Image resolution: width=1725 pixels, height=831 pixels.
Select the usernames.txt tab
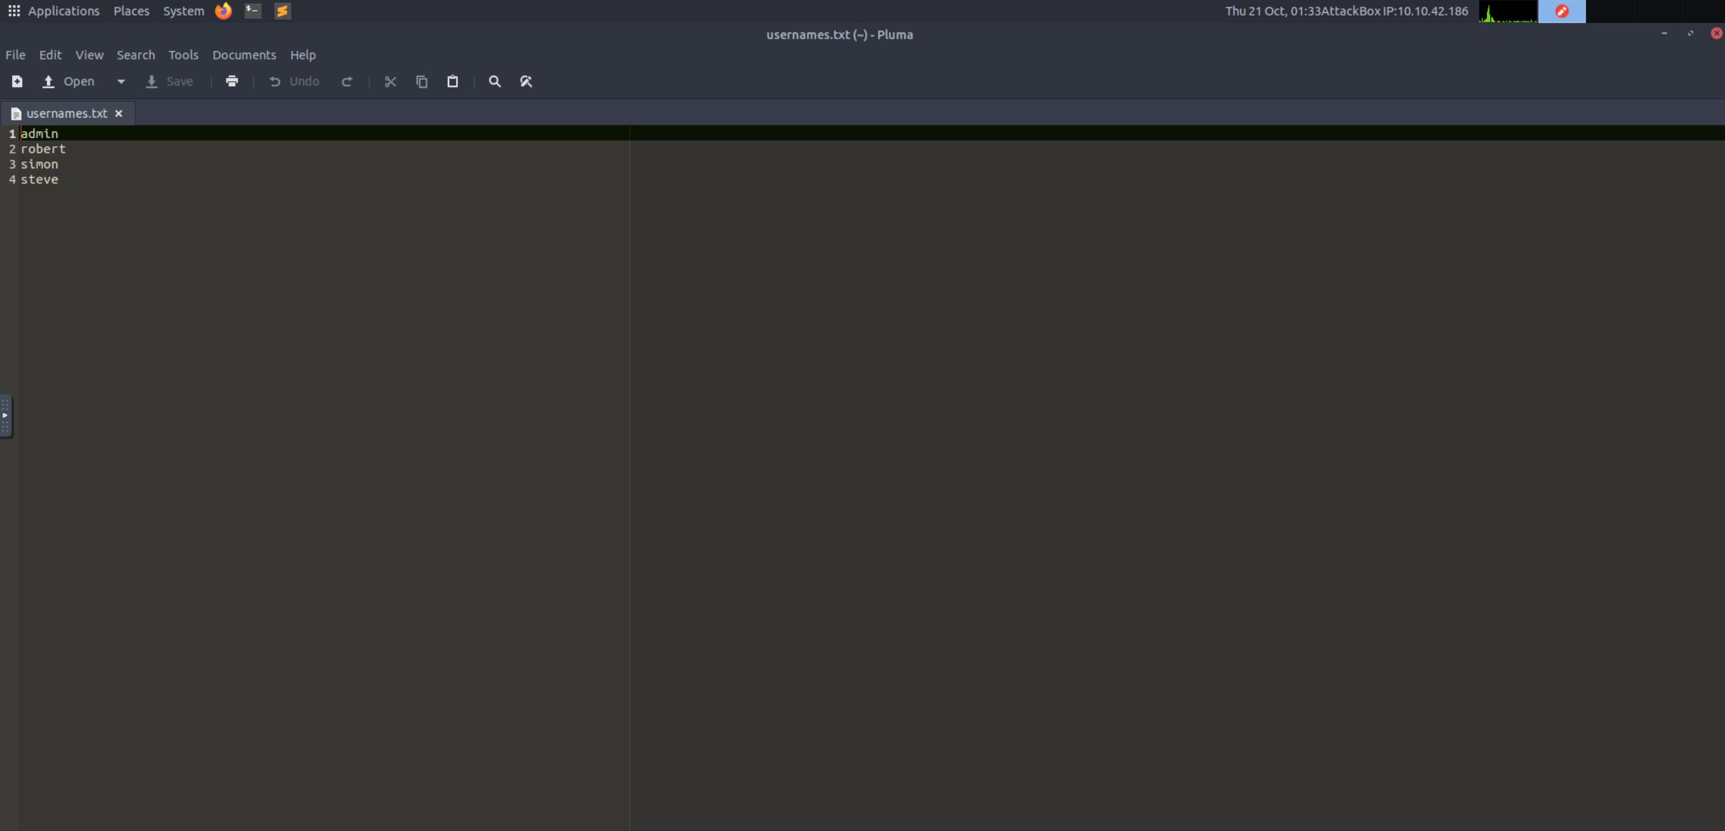pos(66,114)
